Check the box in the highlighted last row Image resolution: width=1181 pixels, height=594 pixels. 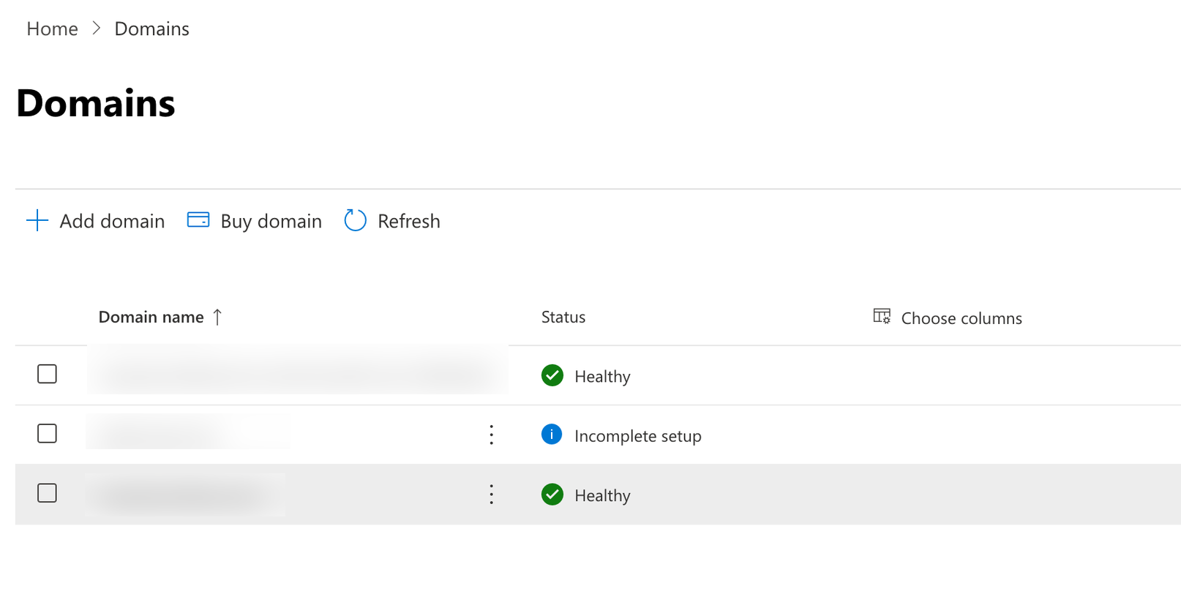(x=47, y=493)
